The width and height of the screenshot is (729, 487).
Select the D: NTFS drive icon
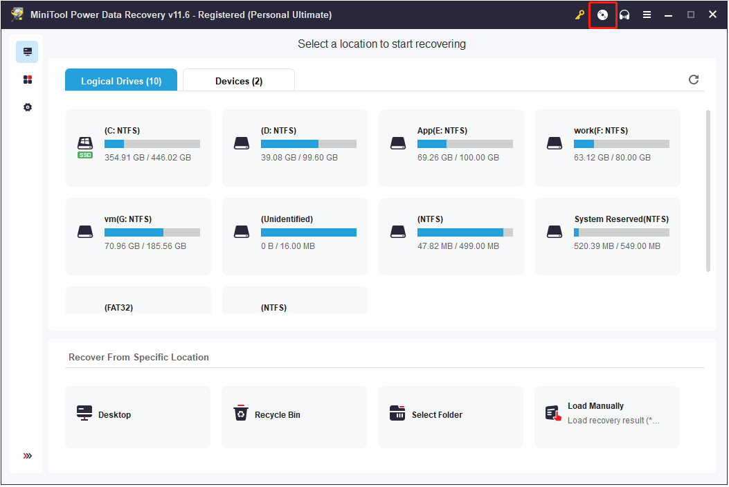pos(242,143)
